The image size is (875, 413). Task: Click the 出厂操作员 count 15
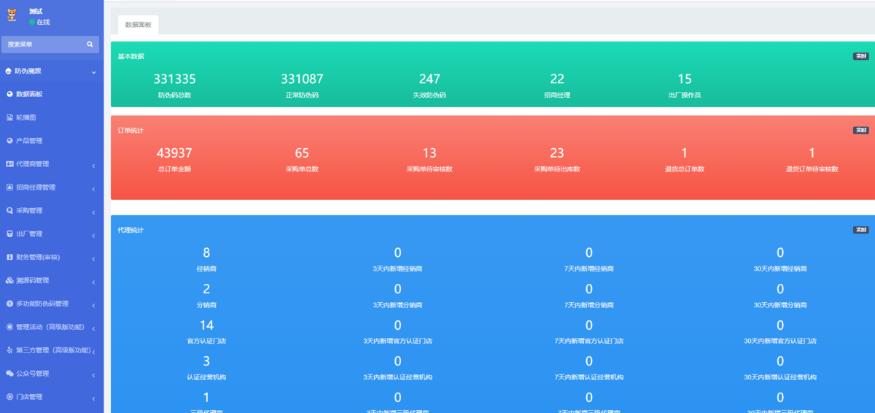[685, 79]
